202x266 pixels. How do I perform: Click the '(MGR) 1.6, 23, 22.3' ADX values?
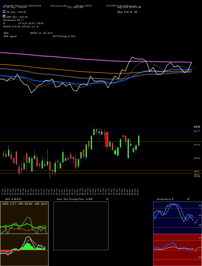tap(41, 33)
